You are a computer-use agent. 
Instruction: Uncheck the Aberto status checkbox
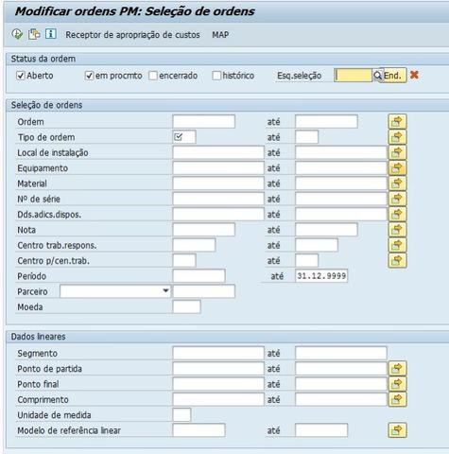[x=21, y=76]
